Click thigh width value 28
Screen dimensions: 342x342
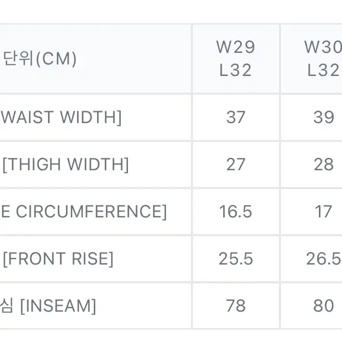(x=324, y=165)
